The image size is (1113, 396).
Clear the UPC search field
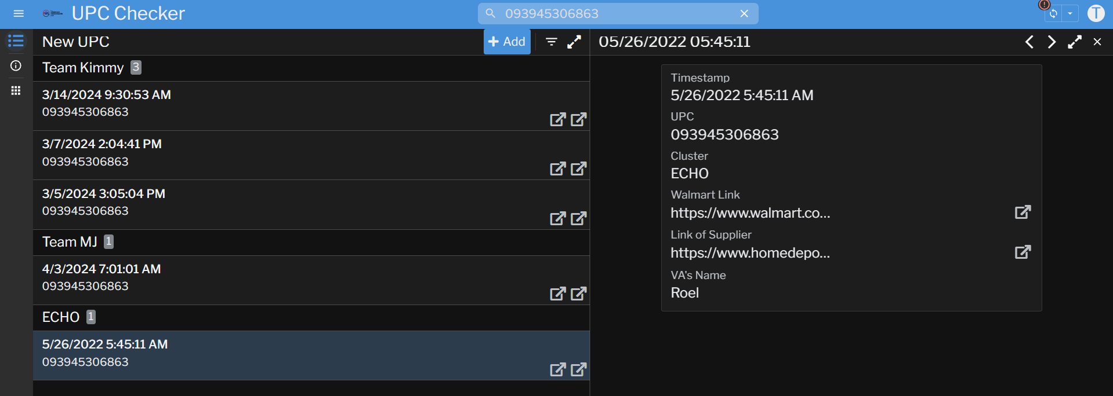744,13
